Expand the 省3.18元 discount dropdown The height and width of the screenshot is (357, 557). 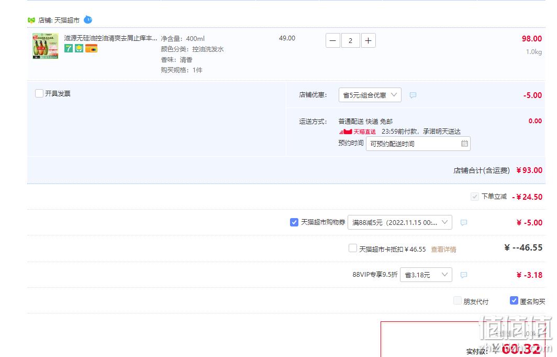[426, 275]
